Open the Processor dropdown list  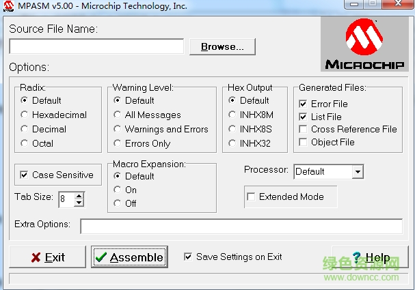click(358, 171)
